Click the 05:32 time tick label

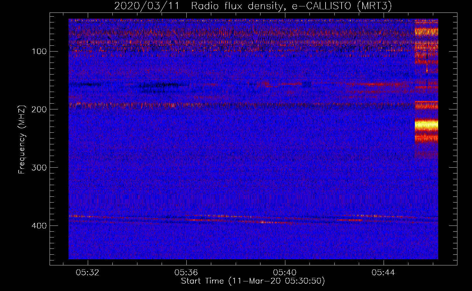tap(88, 272)
